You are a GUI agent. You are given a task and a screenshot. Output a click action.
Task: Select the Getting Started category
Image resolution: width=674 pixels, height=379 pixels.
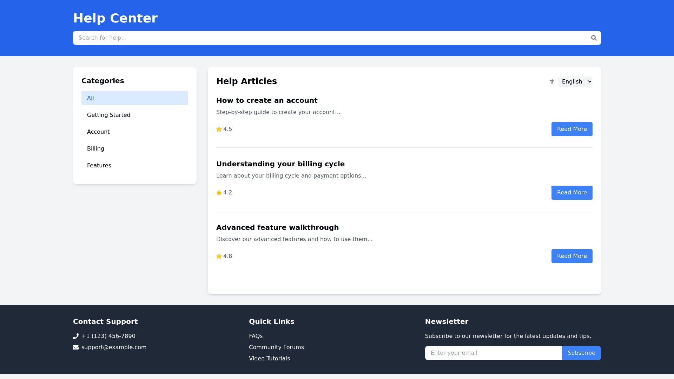coord(134,115)
